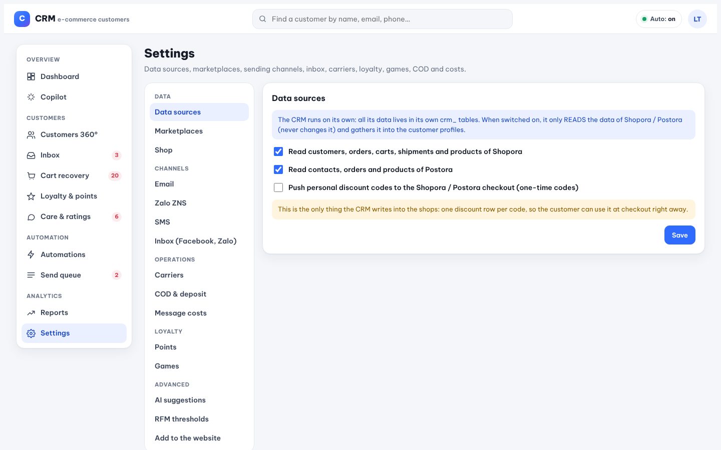
Task: Click the blue Save button
Action: pyautogui.click(x=679, y=235)
